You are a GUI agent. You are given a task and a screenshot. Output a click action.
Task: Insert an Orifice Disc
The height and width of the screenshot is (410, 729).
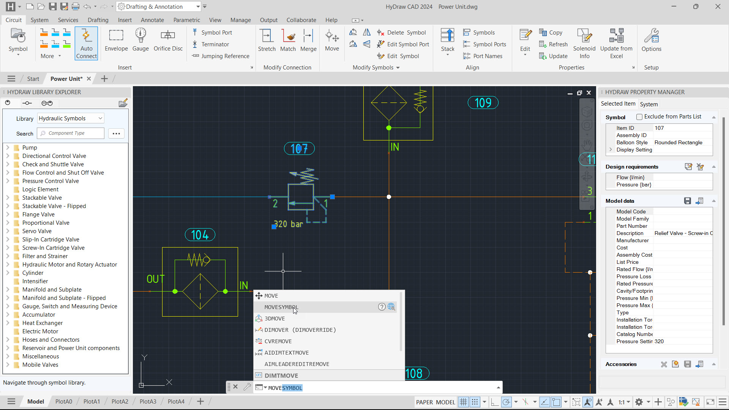(168, 40)
